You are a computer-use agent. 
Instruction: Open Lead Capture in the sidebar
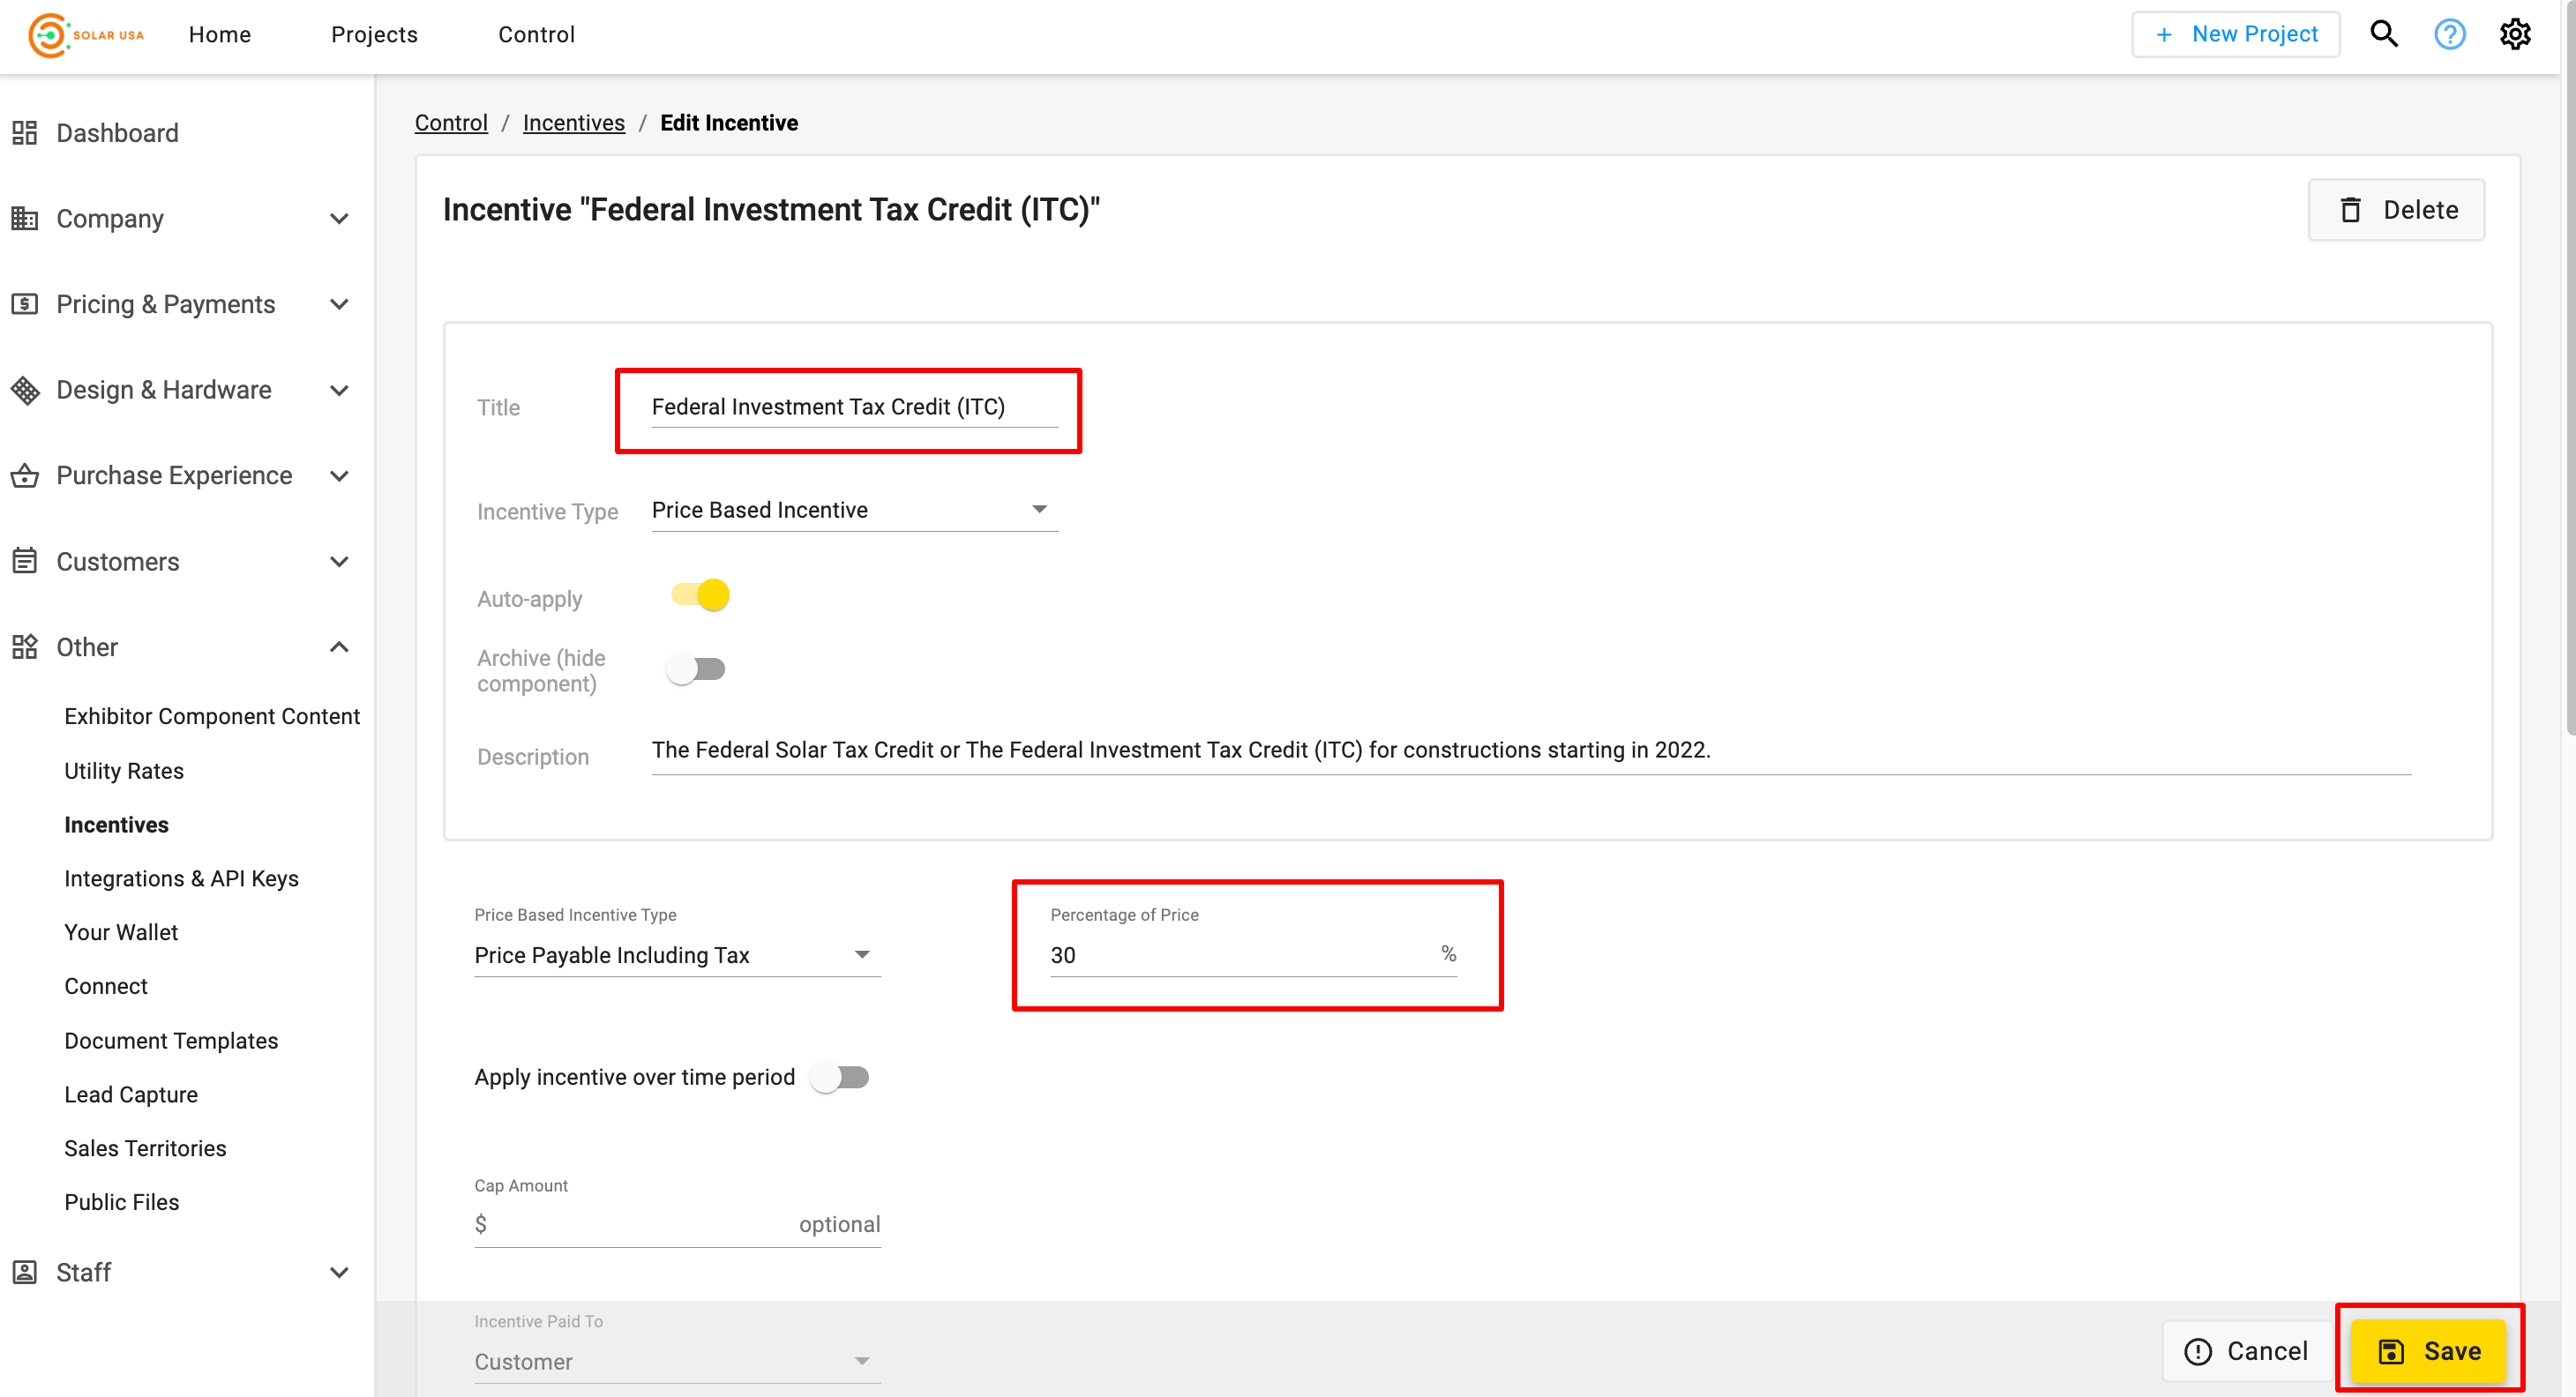[131, 1095]
